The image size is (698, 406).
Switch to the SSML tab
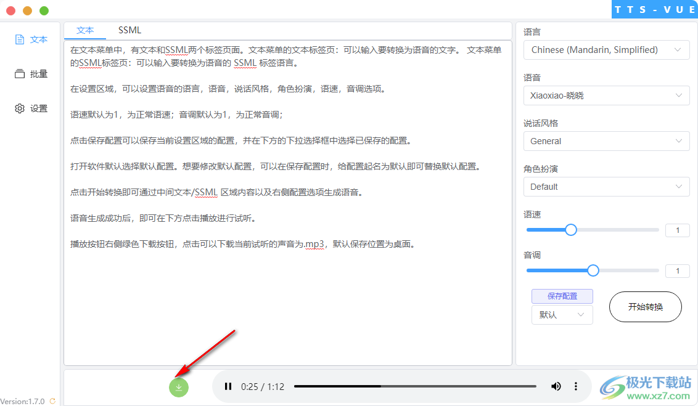coord(129,30)
